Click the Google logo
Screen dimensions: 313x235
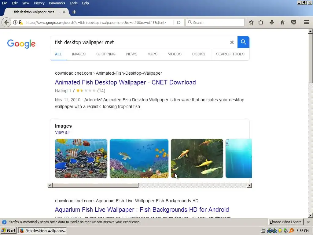click(x=21, y=44)
